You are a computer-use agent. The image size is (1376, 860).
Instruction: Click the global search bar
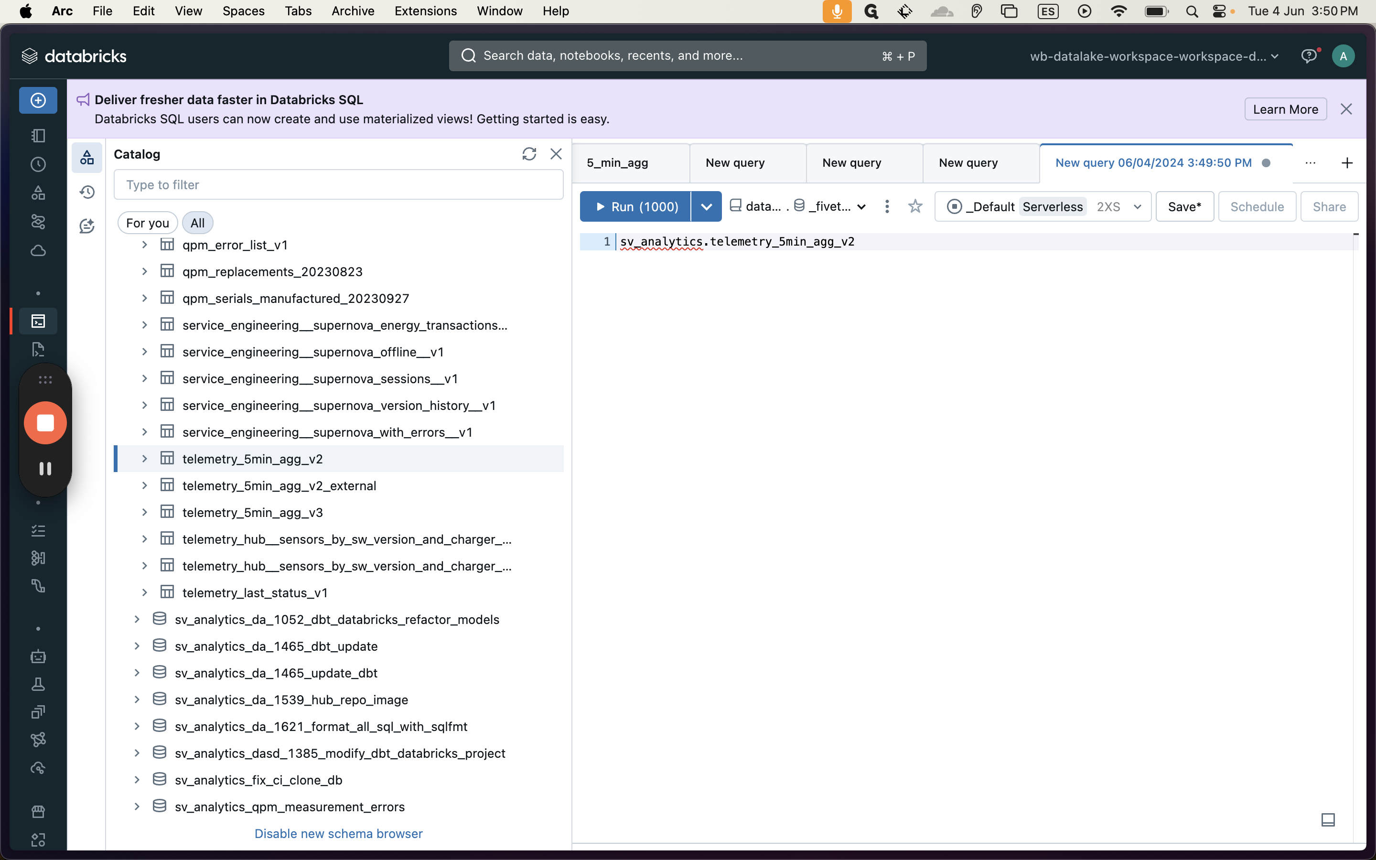click(x=688, y=56)
